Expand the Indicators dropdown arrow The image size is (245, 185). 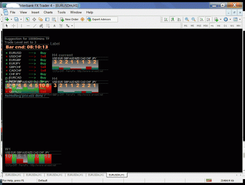coord(221,19)
